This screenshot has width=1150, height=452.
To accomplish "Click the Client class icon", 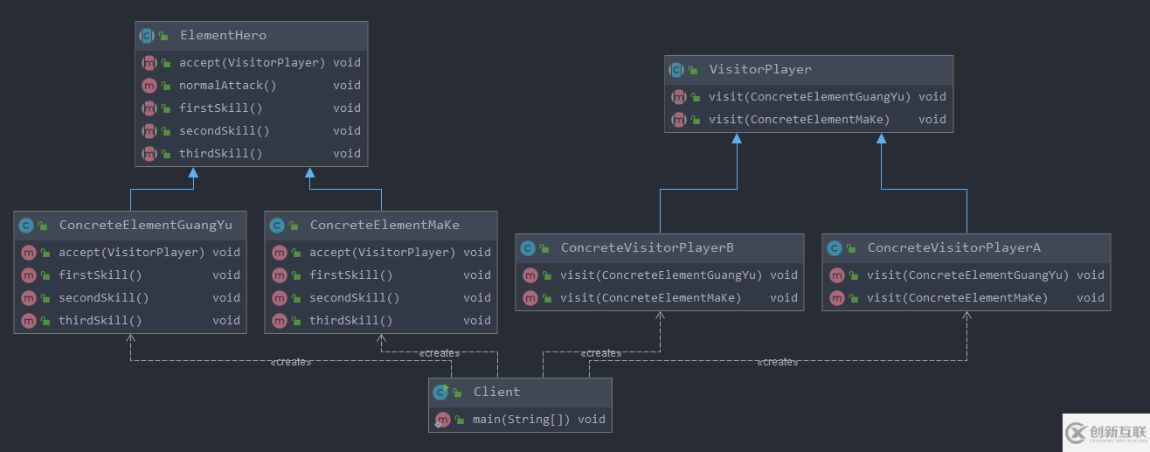I will [441, 393].
